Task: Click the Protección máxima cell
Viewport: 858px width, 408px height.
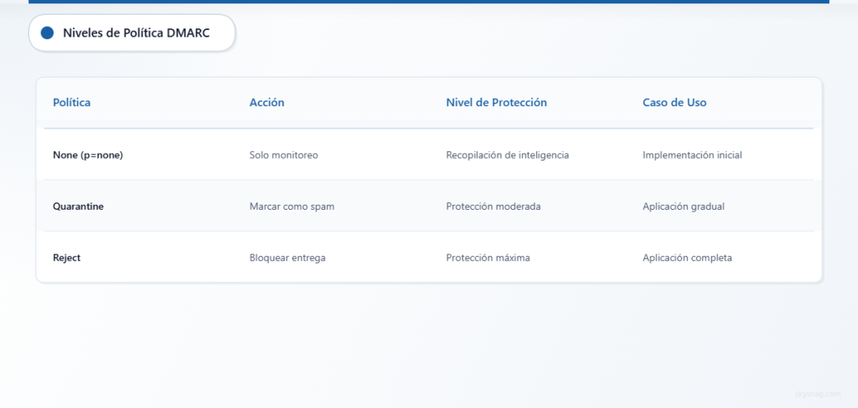Action: click(488, 258)
